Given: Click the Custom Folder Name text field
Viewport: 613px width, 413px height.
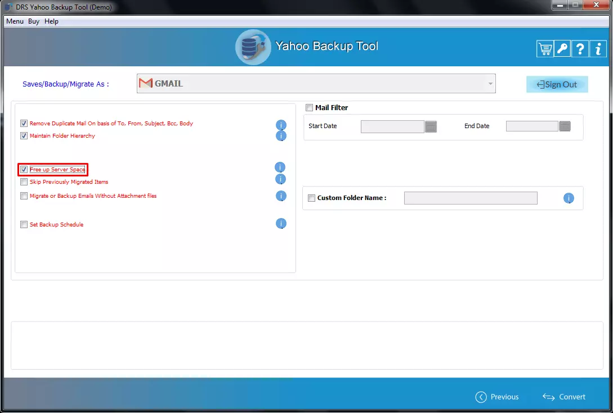Looking at the screenshot, I should point(471,198).
